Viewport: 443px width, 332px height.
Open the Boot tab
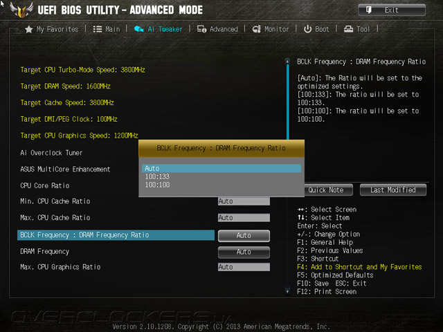322,29
